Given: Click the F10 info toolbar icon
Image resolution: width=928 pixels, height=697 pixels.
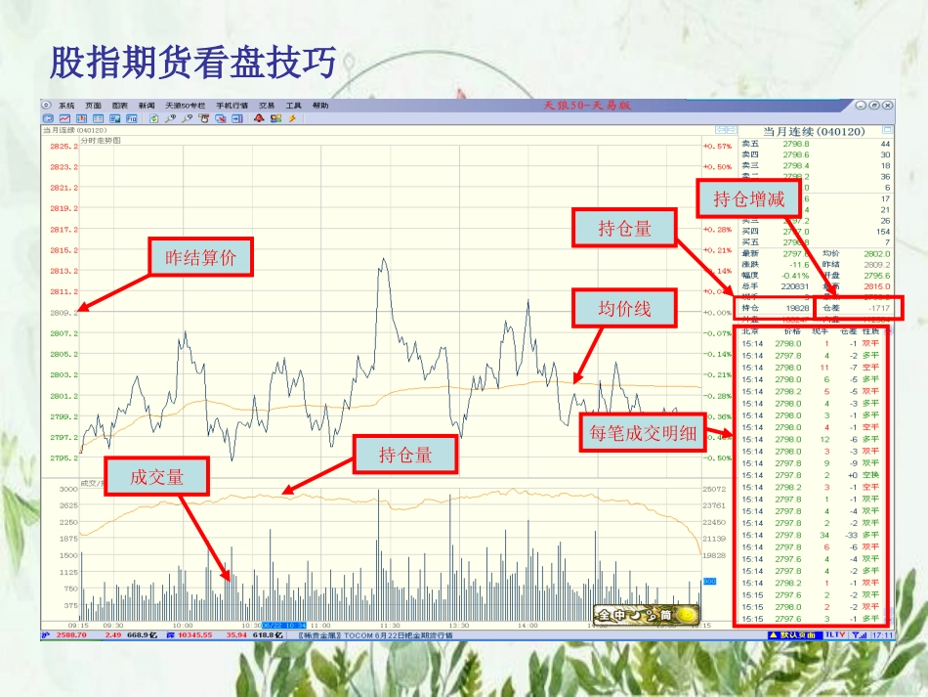Looking at the screenshot, I should [x=132, y=118].
